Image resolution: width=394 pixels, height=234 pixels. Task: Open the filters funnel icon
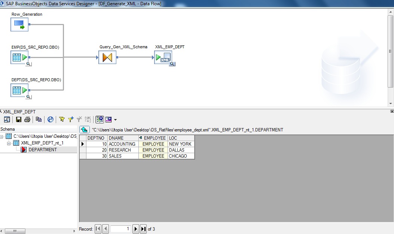click(x=62, y=119)
